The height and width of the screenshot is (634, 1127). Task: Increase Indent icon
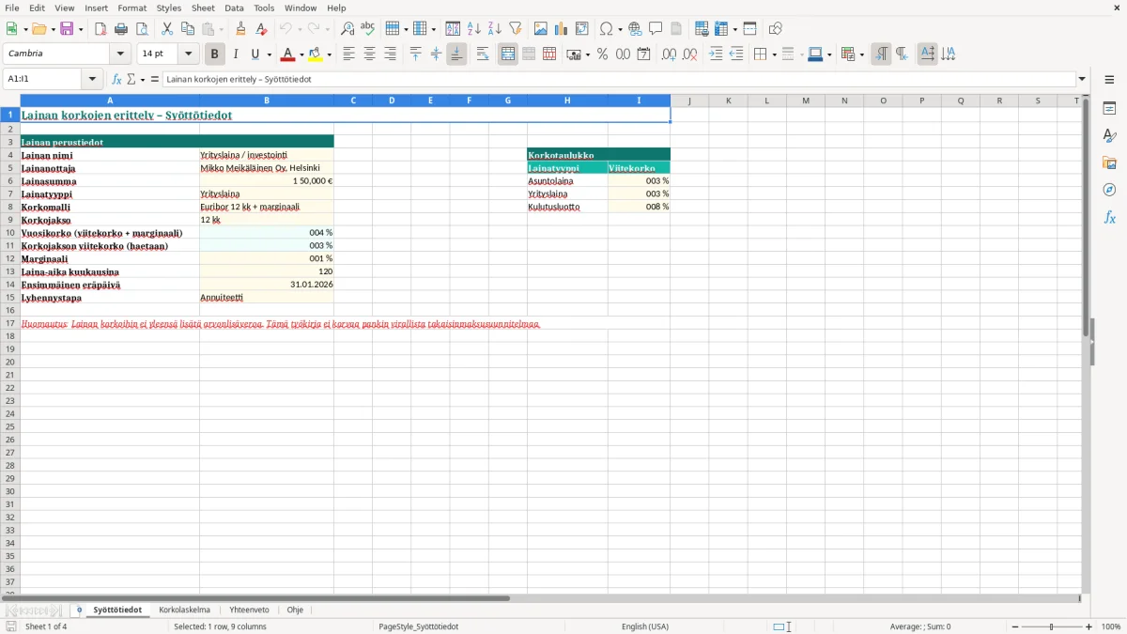pyautogui.click(x=716, y=54)
